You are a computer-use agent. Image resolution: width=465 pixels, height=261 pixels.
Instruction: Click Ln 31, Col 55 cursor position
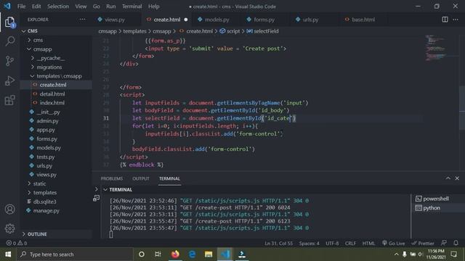[278, 244]
